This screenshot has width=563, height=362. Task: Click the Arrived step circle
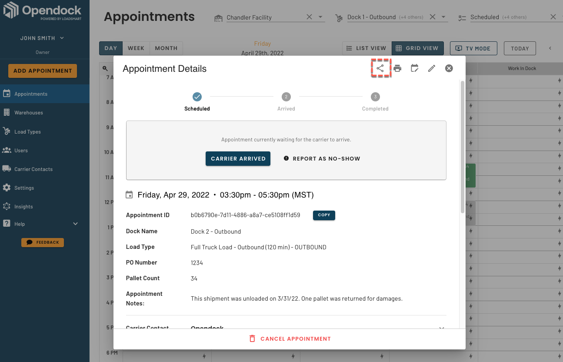click(286, 97)
